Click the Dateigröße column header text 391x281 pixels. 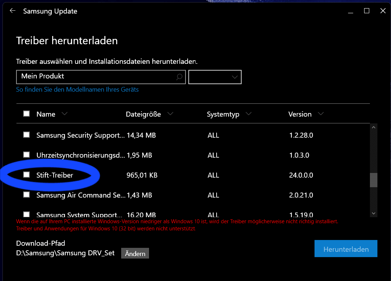(143, 114)
